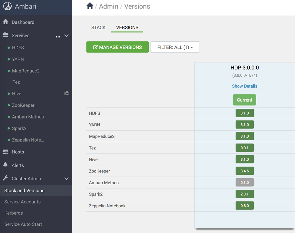The height and width of the screenshot is (233, 295).
Task: Open Hive service in sidebar
Action: (x=17, y=94)
